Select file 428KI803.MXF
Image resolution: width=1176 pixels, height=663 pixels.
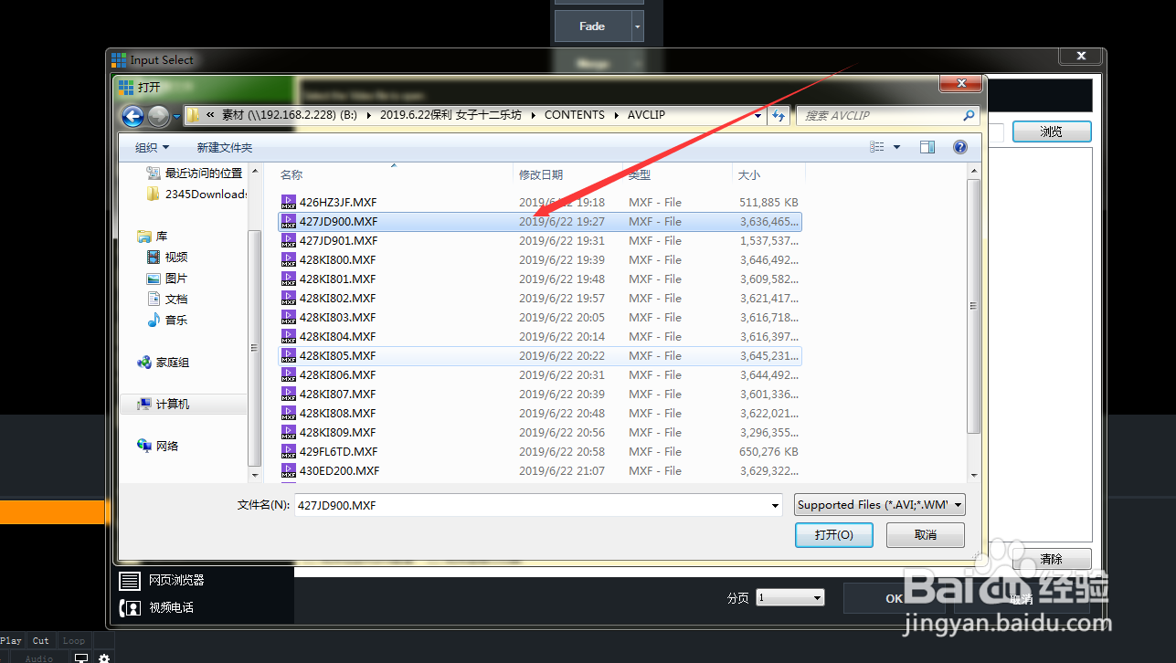pyautogui.click(x=539, y=317)
